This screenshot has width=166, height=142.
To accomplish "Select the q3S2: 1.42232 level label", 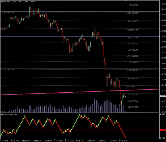I will (133, 87).
